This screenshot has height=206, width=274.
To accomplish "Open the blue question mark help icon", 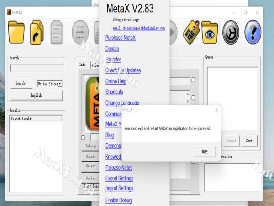I will coord(253,32).
